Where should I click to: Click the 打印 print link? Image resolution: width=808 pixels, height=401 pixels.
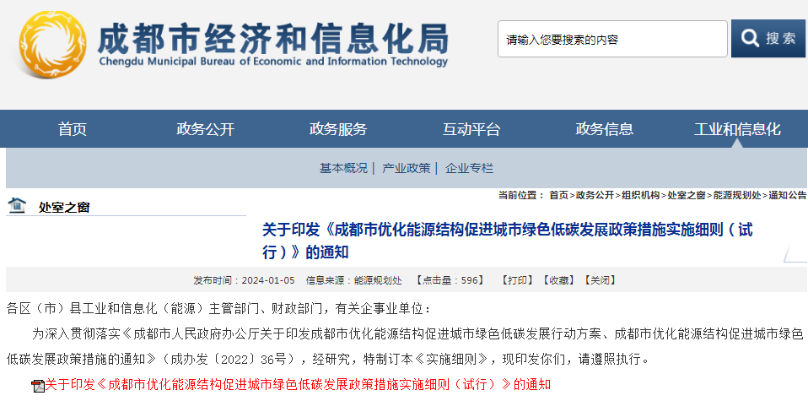point(517,280)
